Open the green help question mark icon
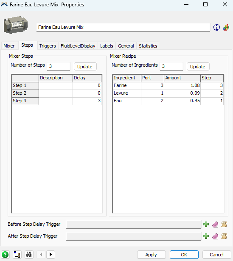233x261 pixels. pos(5,255)
